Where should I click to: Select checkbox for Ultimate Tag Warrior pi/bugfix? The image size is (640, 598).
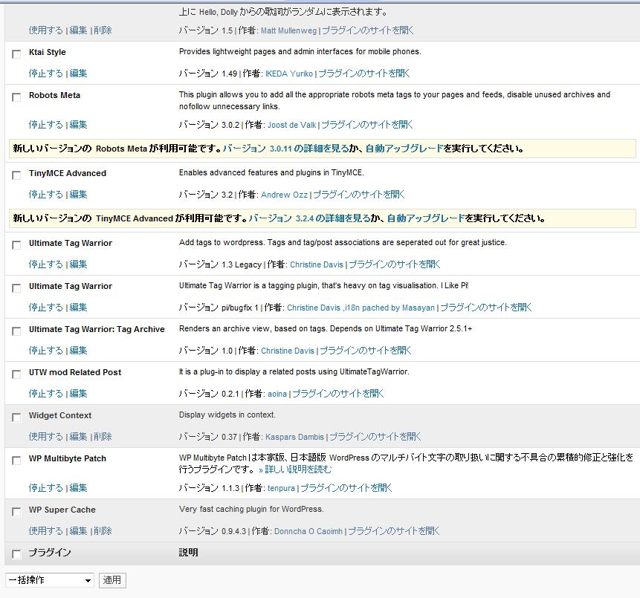16,288
